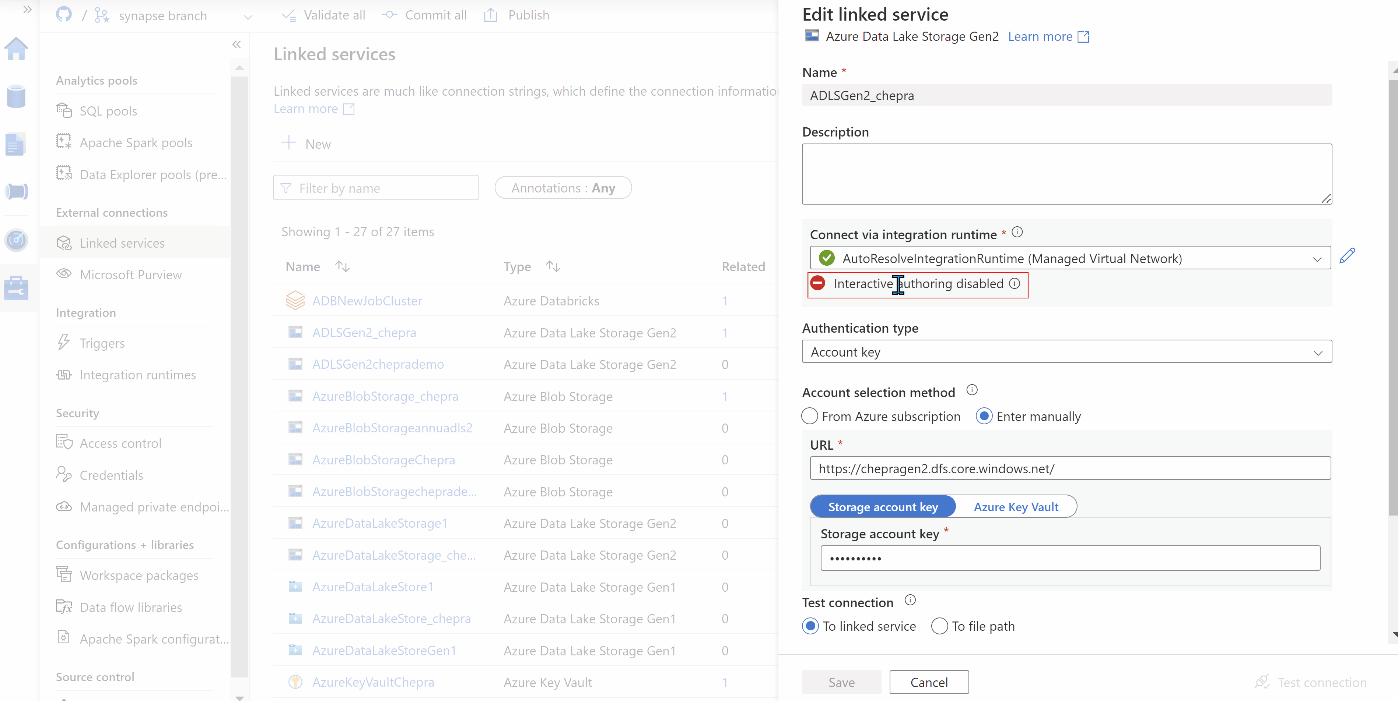1398x701 pixels.
Task: Open the Manage toolbox icon
Action: (x=16, y=288)
